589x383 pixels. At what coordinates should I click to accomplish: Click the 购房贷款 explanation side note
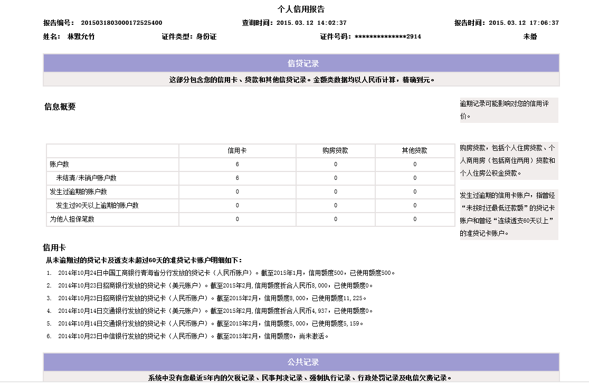tap(509, 161)
